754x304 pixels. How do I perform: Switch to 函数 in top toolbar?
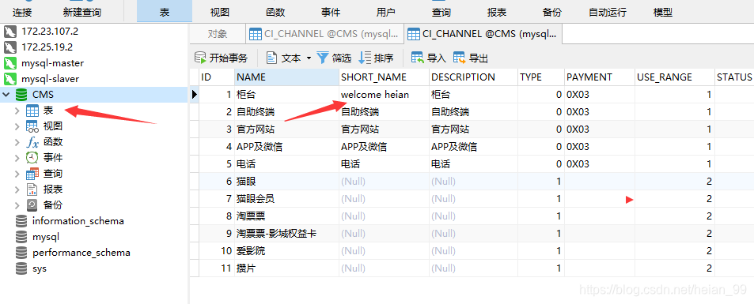click(275, 13)
